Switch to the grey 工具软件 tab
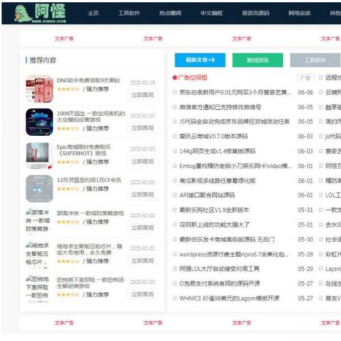Screen dimensions: 341x341 pyautogui.click(x=315, y=60)
